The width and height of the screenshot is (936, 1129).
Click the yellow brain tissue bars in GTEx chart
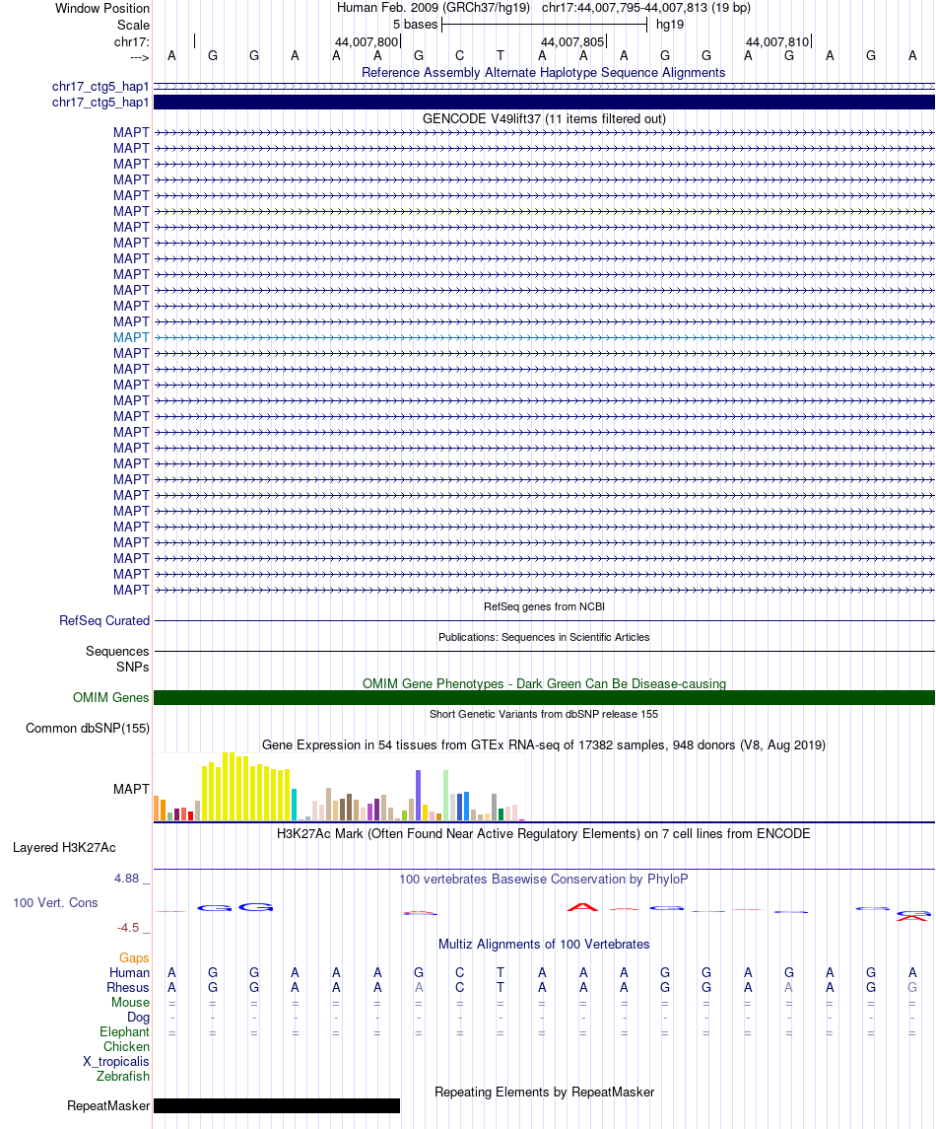(246, 787)
